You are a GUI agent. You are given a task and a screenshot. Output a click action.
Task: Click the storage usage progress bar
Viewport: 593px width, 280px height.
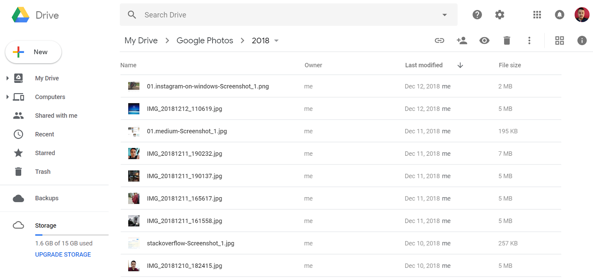click(x=72, y=235)
